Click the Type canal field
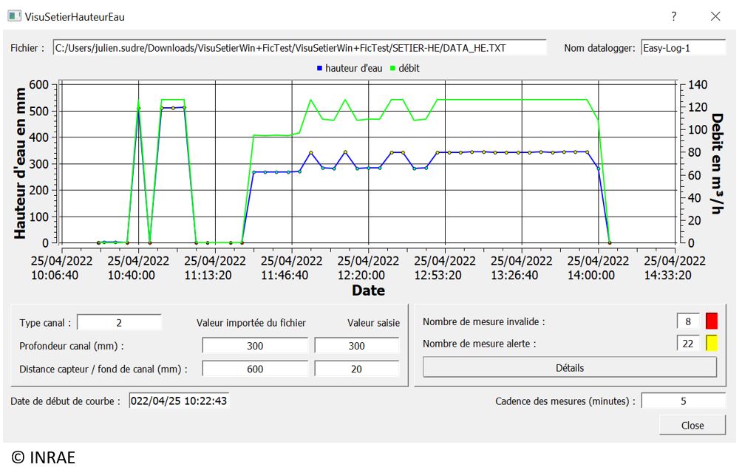The width and height of the screenshot is (742, 470). [119, 323]
